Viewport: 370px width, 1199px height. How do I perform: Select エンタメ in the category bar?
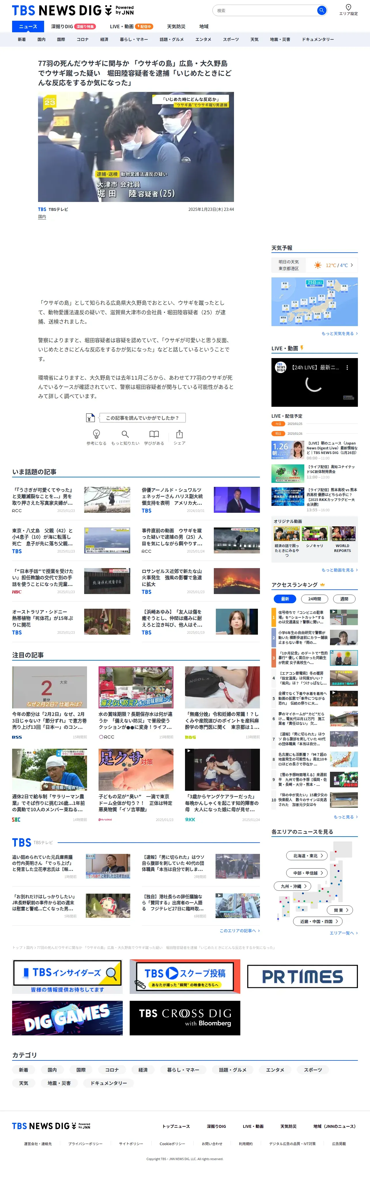[x=203, y=39]
